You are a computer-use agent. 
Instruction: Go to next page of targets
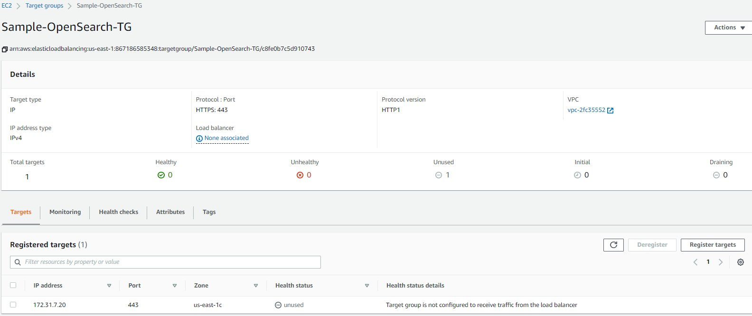[x=721, y=262]
